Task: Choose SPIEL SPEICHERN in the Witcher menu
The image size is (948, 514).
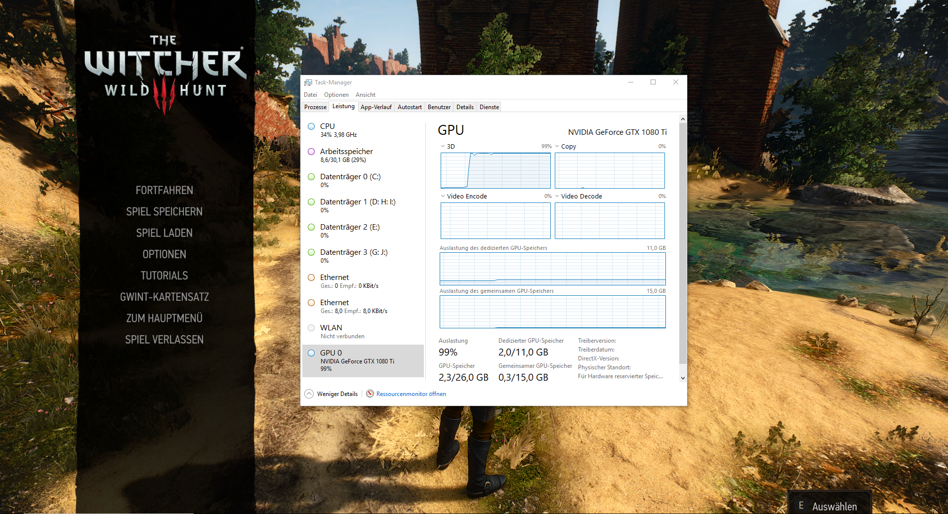Action: 165,211
